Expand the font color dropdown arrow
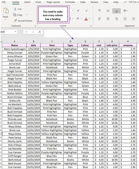 (x=89, y=19)
